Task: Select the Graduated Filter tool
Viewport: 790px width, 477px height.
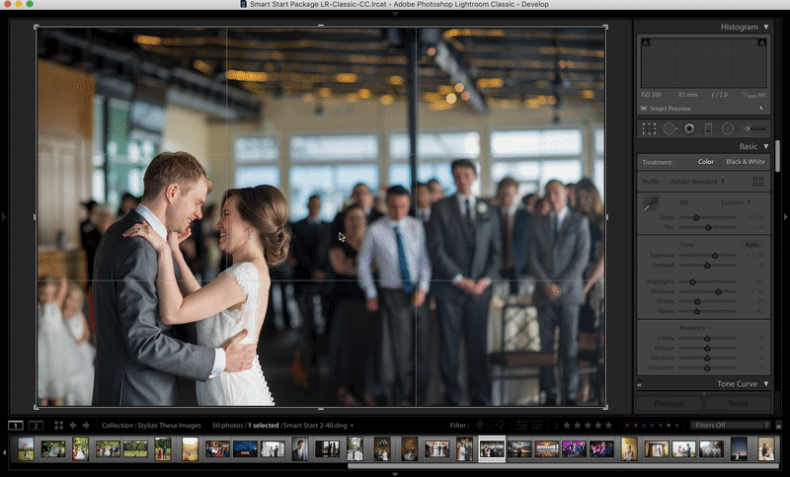Action: 708,128
